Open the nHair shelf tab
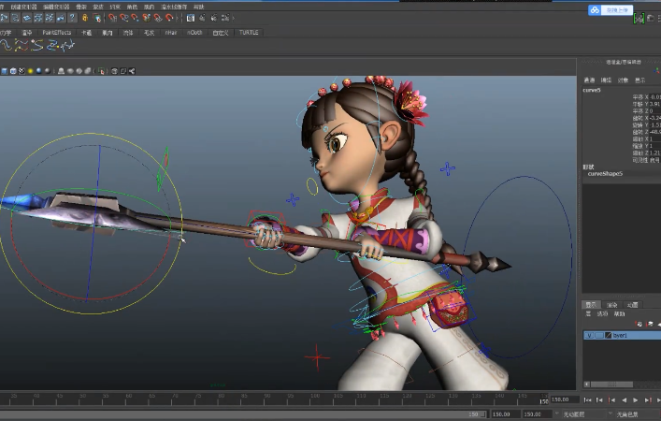The width and height of the screenshot is (661, 421). (171, 33)
